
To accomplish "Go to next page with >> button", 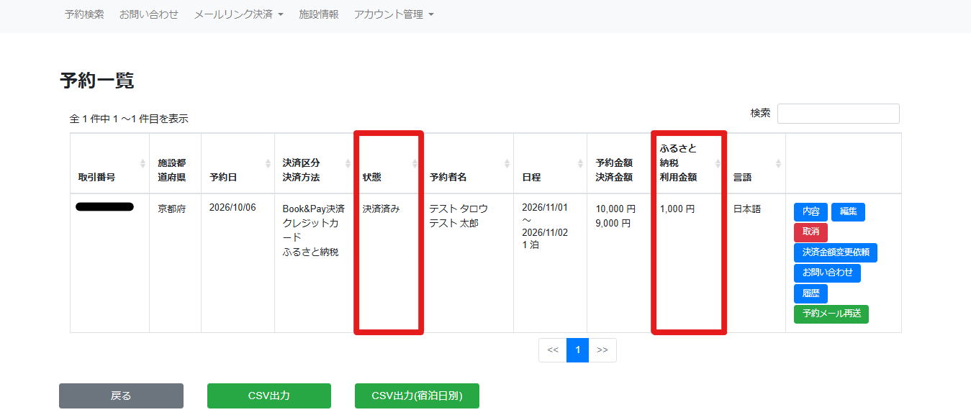I will pyautogui.click(x=602, y=350).
